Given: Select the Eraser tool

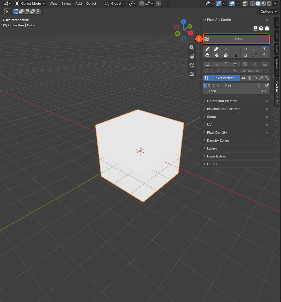Looking at the screenshot, I should (216, 49).
